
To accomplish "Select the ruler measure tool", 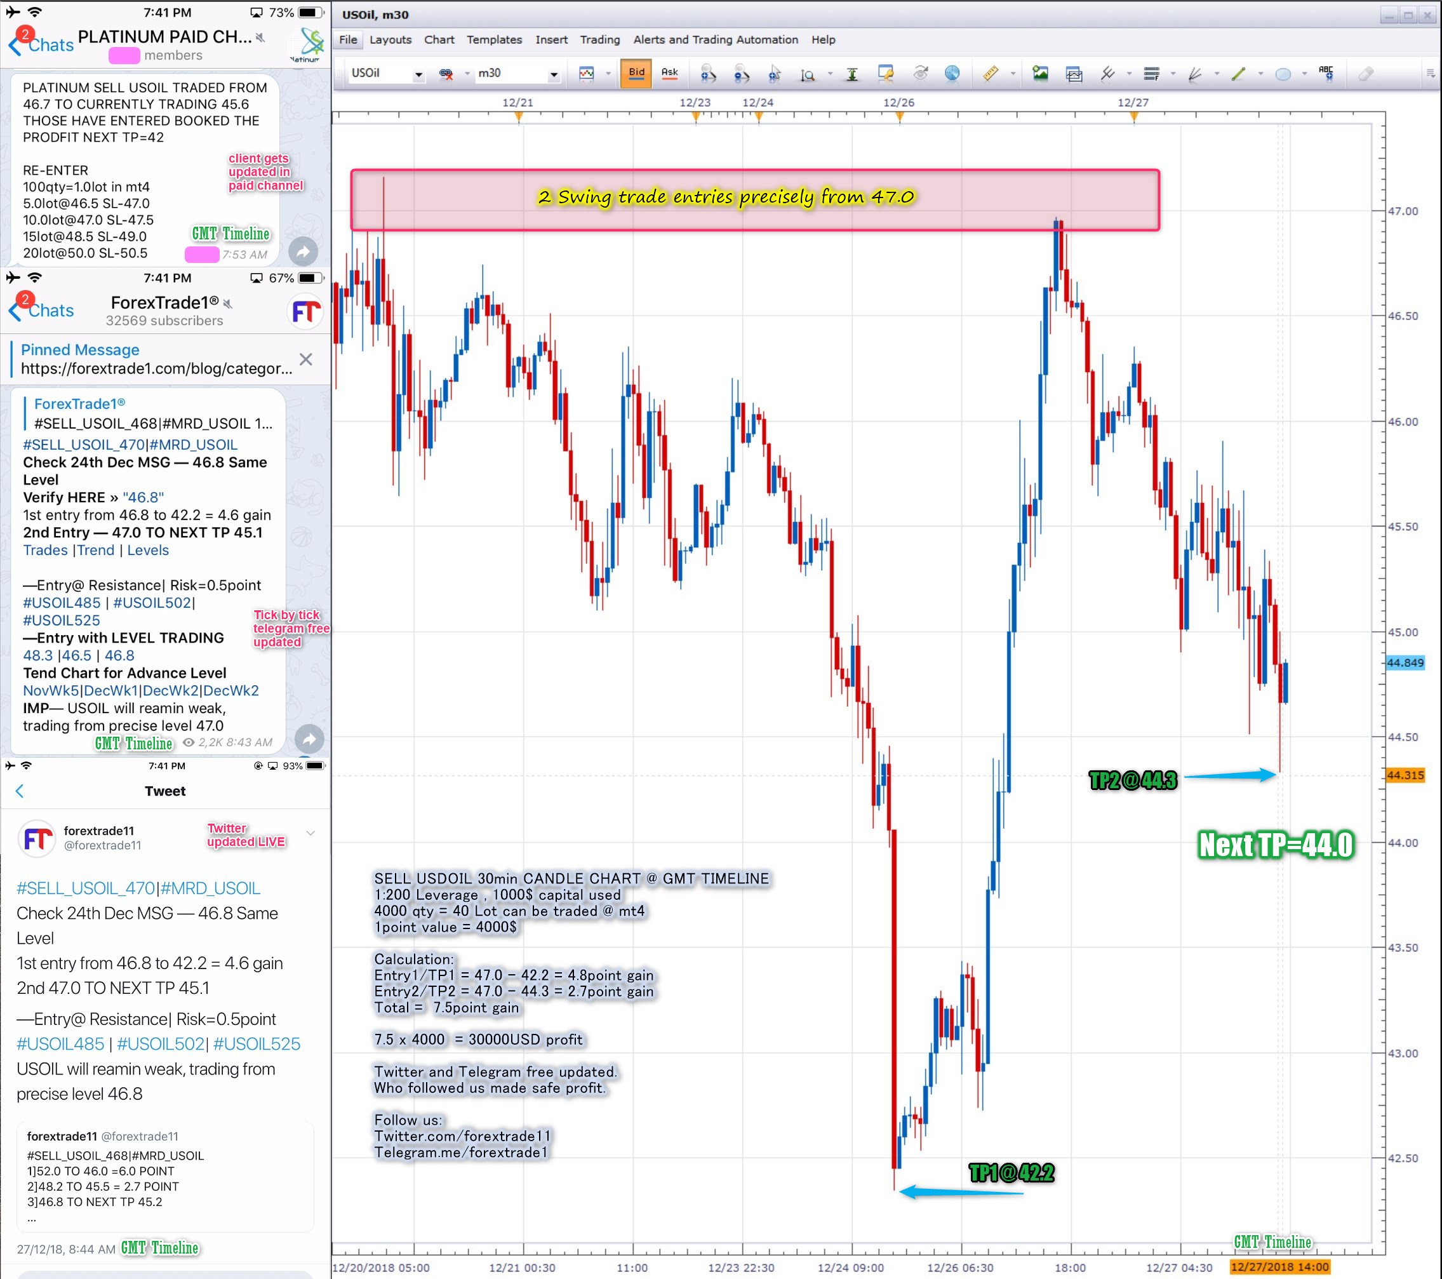I will click(991, 74).
